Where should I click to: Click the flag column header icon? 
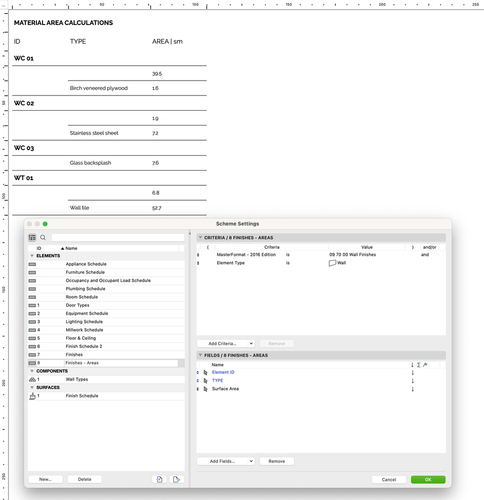pyautogui.click(x=425, y=365)
